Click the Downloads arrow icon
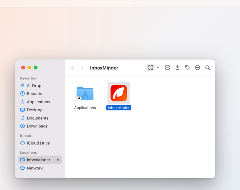 pos(22,126)
